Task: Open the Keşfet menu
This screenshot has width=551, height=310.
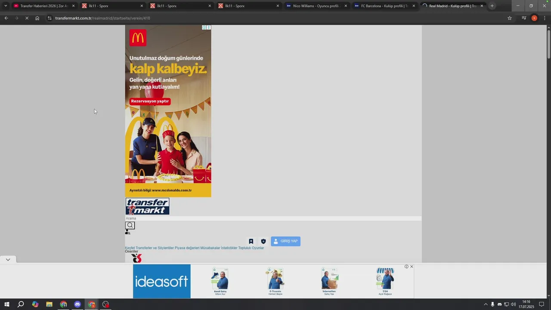Action: click(130, 248)
